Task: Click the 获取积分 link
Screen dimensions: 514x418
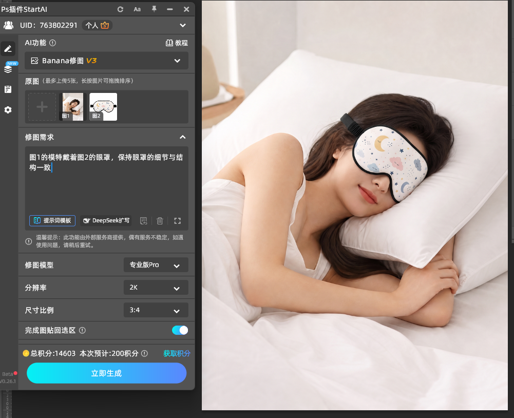Action: pos(177,353)
